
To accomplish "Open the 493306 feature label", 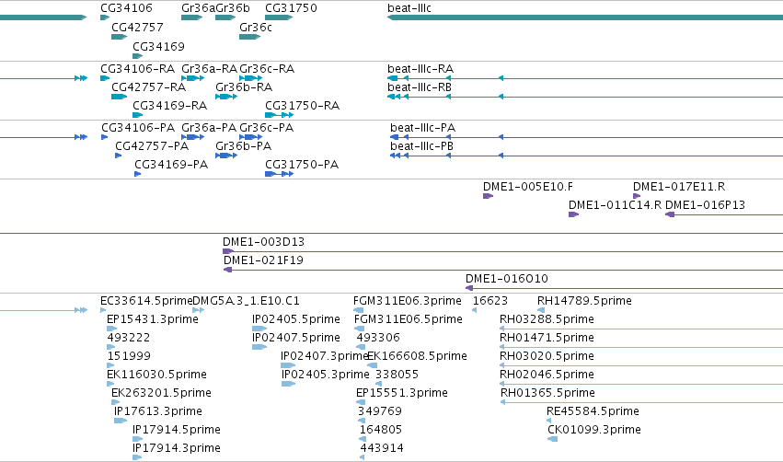I will [x=378, y=338].
